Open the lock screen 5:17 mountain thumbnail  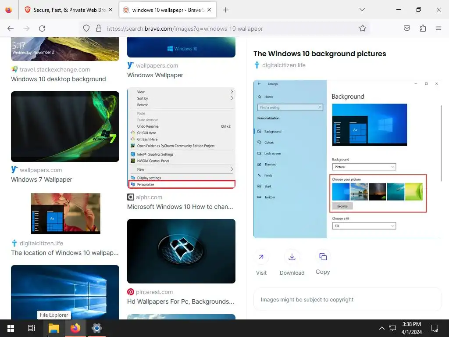[x=65, y=49]
